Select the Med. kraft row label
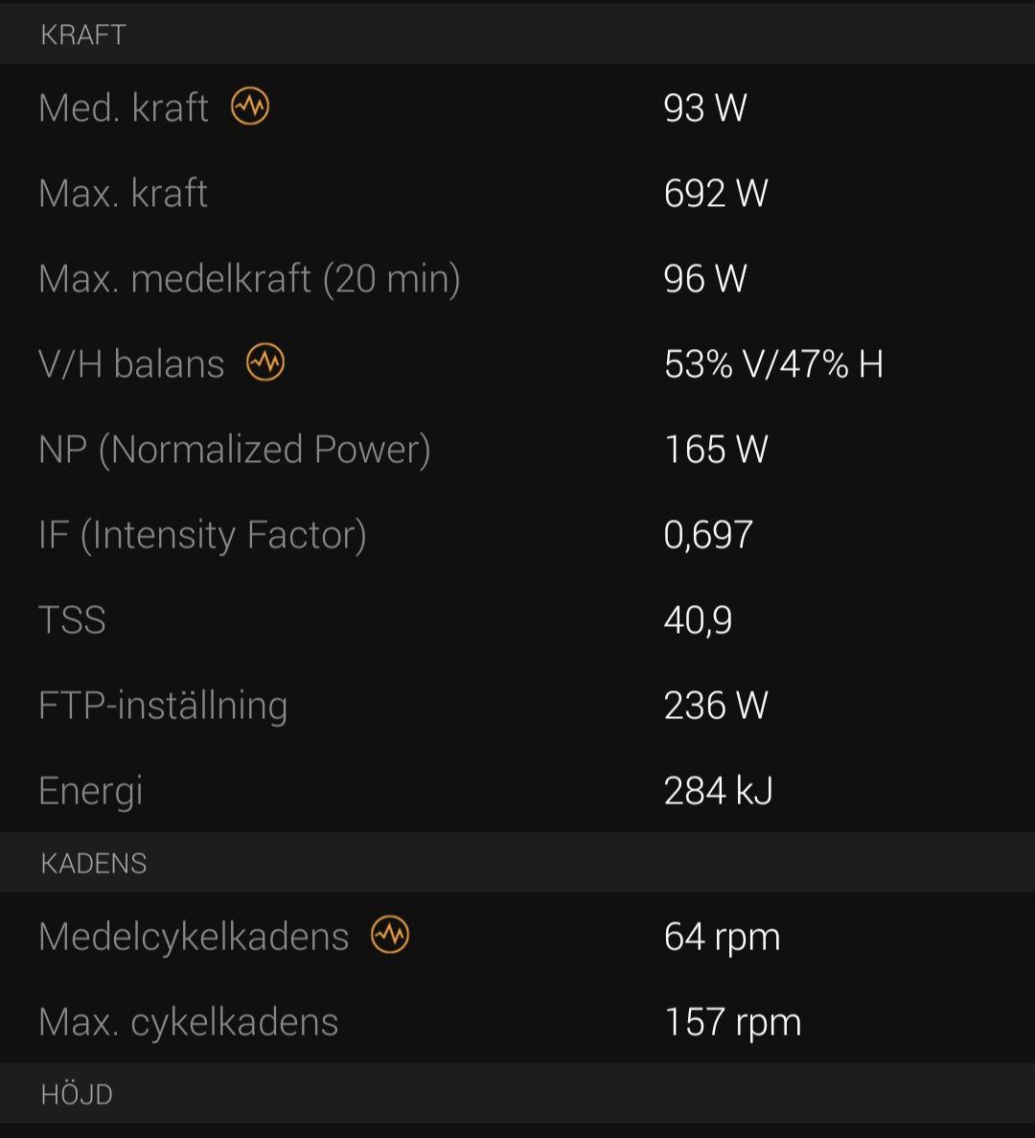 click(124, 108)
